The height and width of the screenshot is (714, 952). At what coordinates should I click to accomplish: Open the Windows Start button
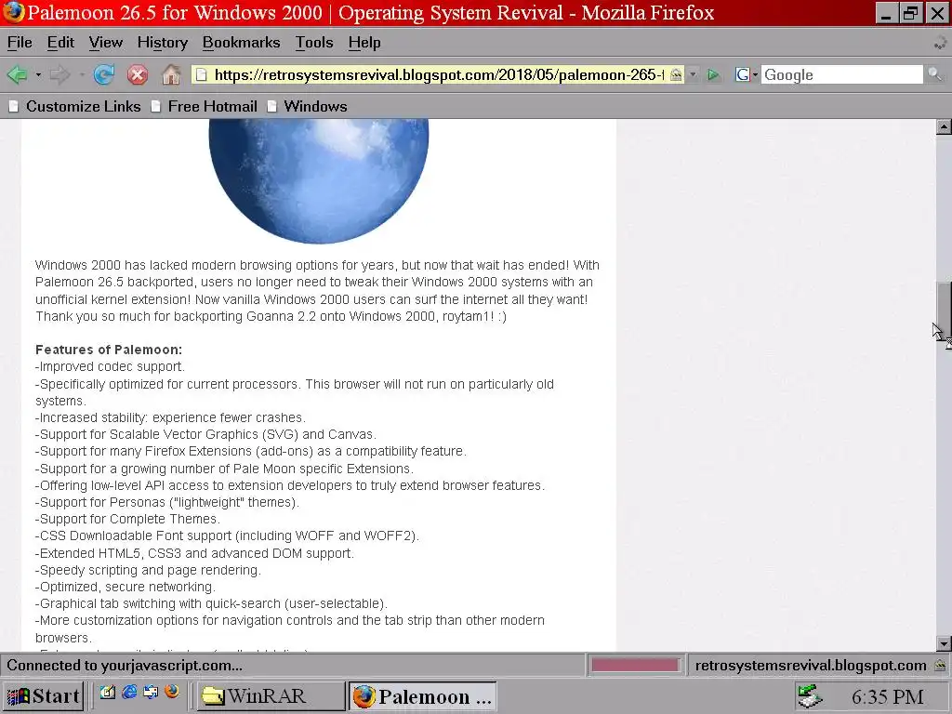(x=43, y=695)
